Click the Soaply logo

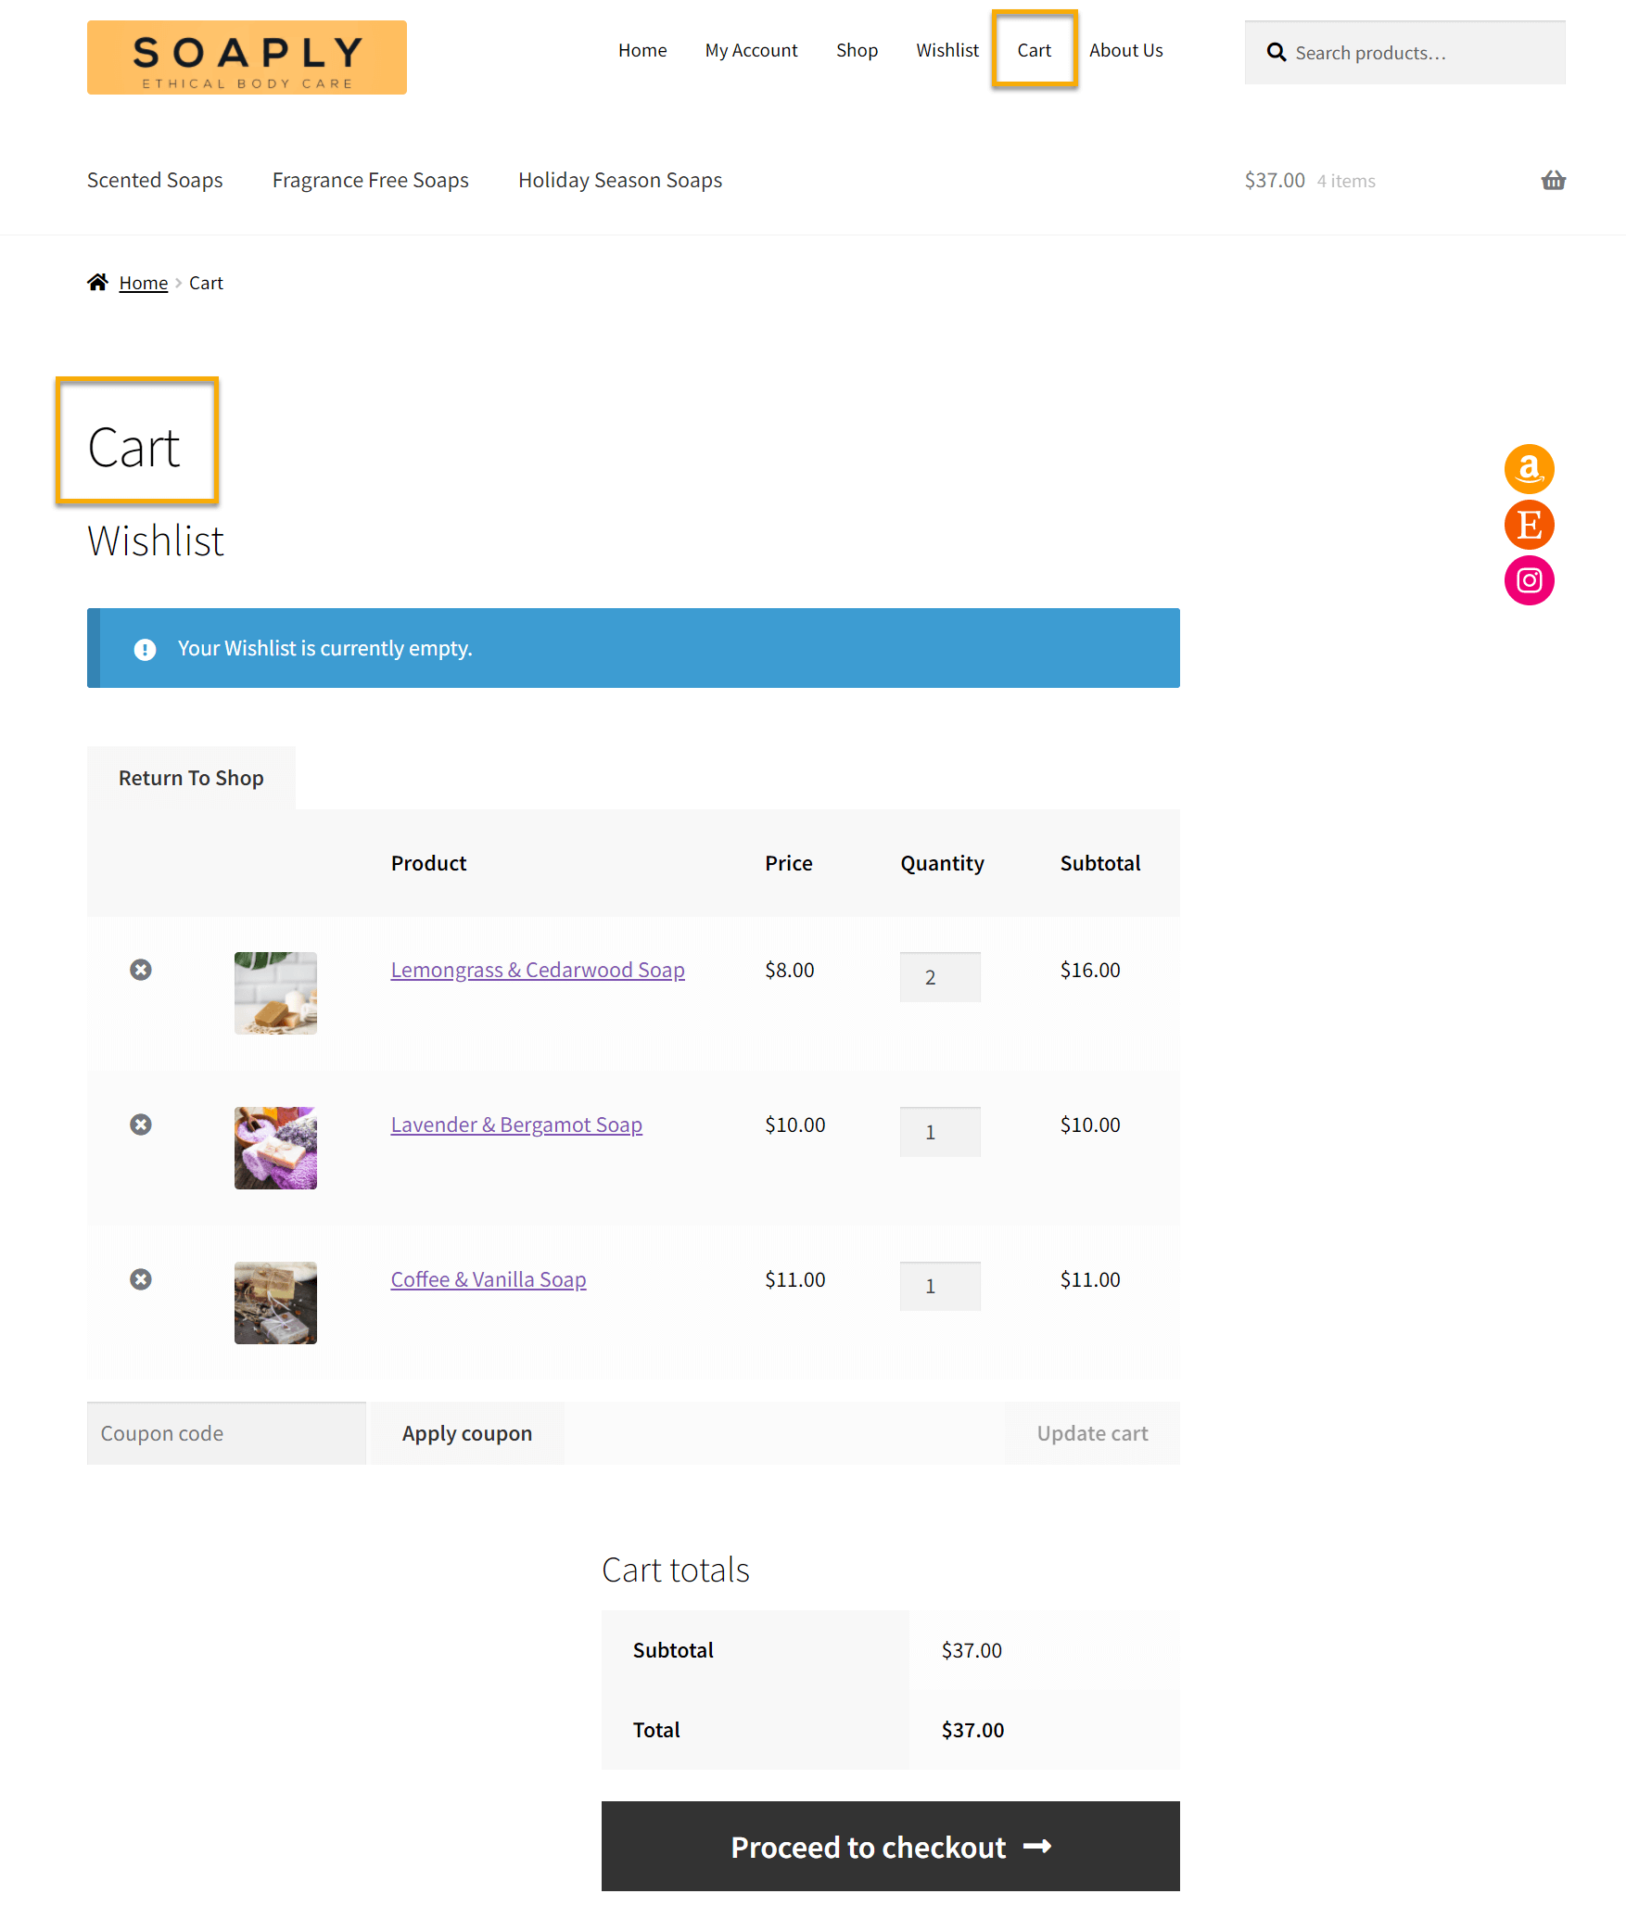coord(247,57)
